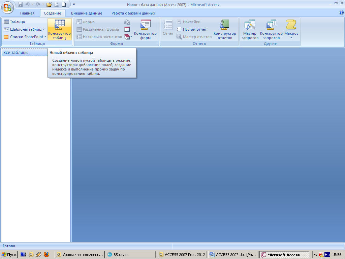The width and height of the screenshot is (345, 259).
Task: Launch Firefox from the quick launch bar
Action: pyautogui.click(x=46, y=255)
